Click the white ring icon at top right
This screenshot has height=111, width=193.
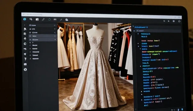point(179,21)
